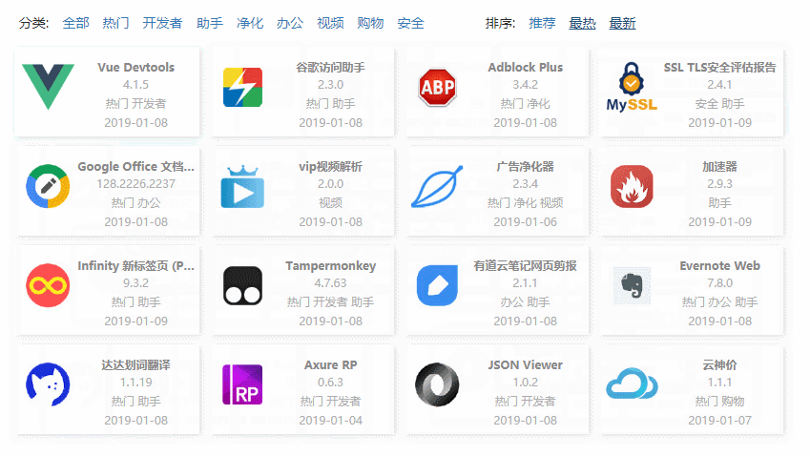Click the Google Office pencil circle icon
This screenshot has width=810, height=456.
point(48,186)
